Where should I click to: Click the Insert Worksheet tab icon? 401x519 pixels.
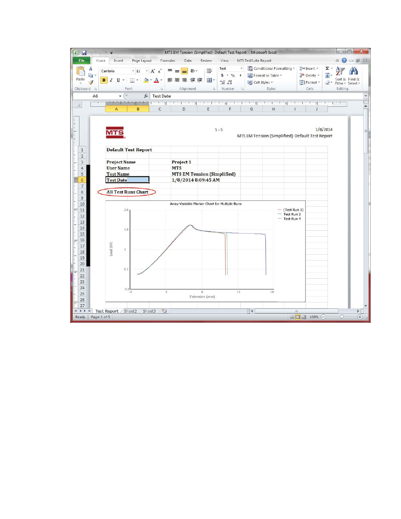(x=164, y=311)
